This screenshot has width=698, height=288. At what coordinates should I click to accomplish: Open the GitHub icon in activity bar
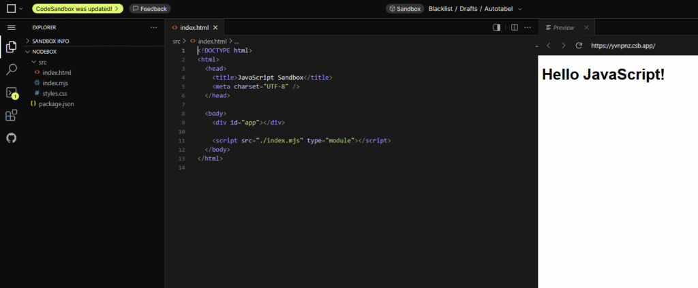point(11,138)
